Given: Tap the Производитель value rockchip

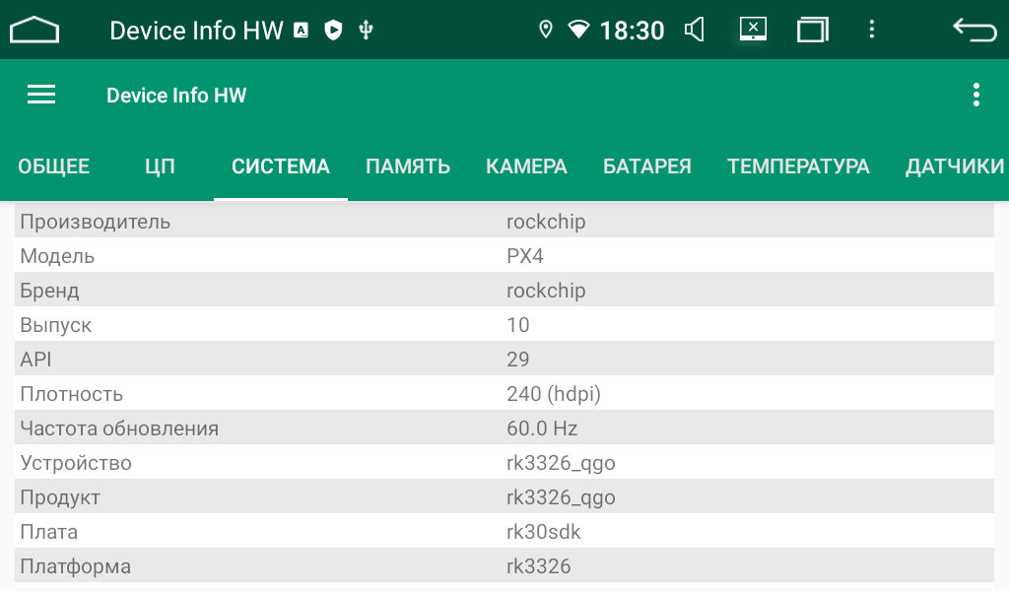Looking at the screenshot, I should click(546, 222).
